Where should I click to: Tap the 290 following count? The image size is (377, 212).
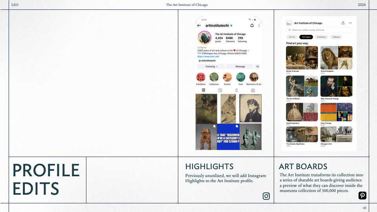pos(242,39)
